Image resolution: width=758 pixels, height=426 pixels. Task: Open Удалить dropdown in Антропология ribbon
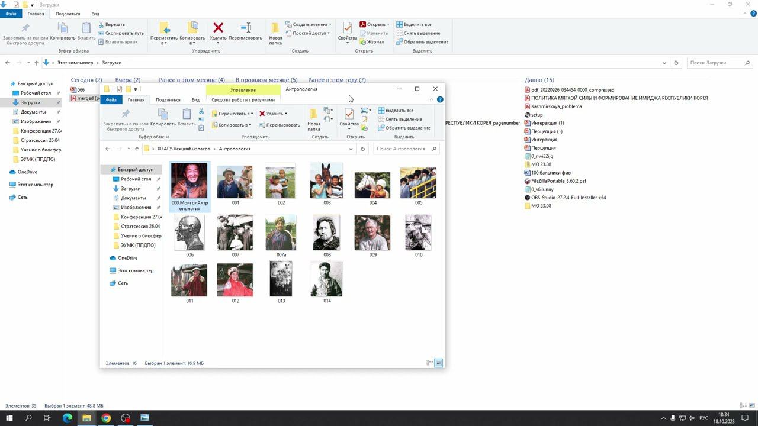pyautogui.click(x=273, y=114)
